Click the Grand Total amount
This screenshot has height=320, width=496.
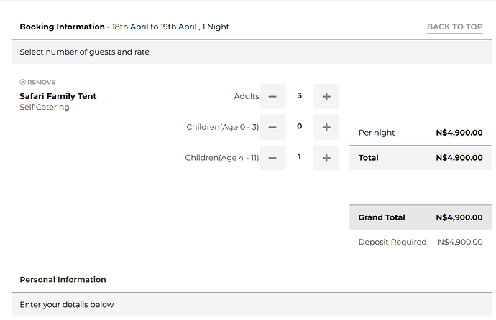coord(459,217)
